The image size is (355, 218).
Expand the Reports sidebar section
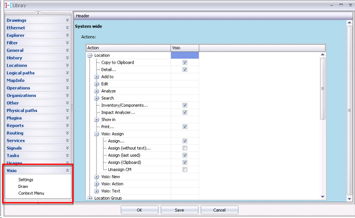coord(38,125)
